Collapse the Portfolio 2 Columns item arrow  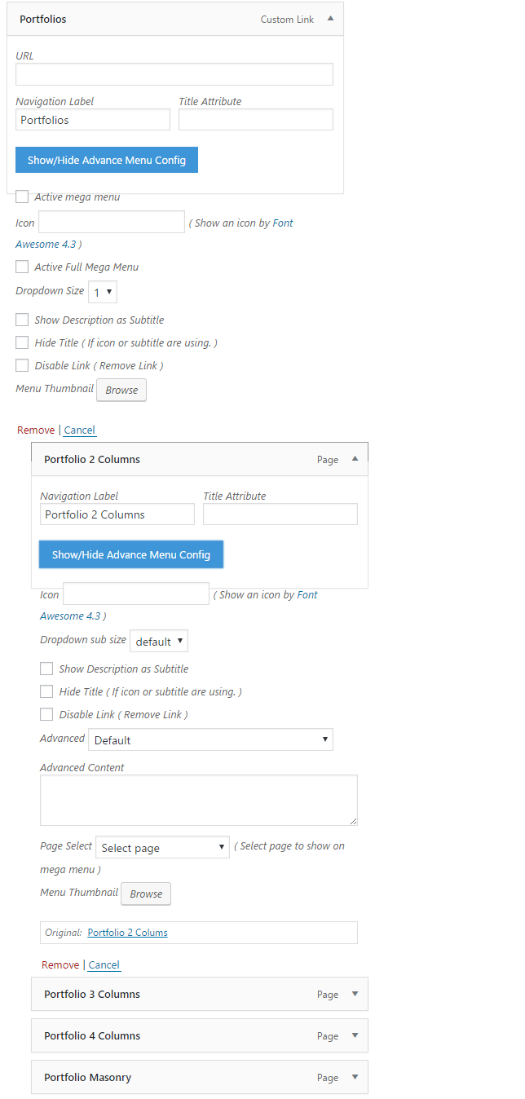pyautogui.click(x=355, y=459)
